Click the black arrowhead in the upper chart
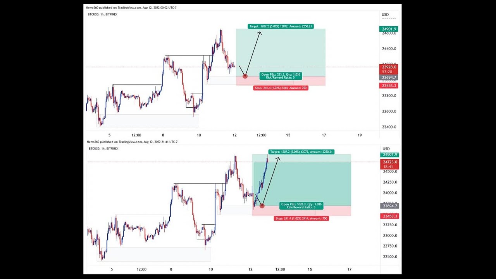The height and width of the screenshot is (279, 496). [260, 33]
